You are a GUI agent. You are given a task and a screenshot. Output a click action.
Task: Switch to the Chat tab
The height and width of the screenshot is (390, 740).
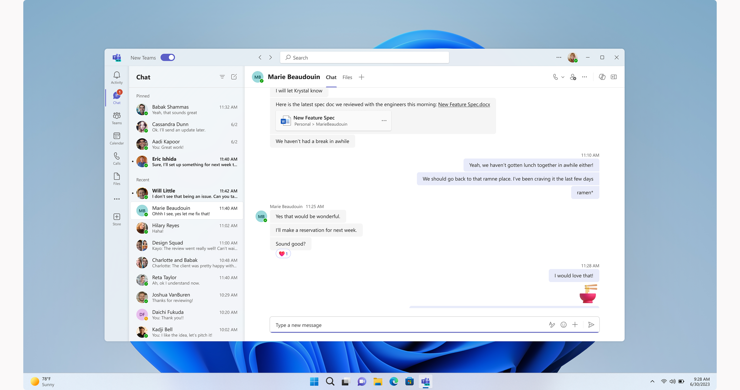(331, 77)
